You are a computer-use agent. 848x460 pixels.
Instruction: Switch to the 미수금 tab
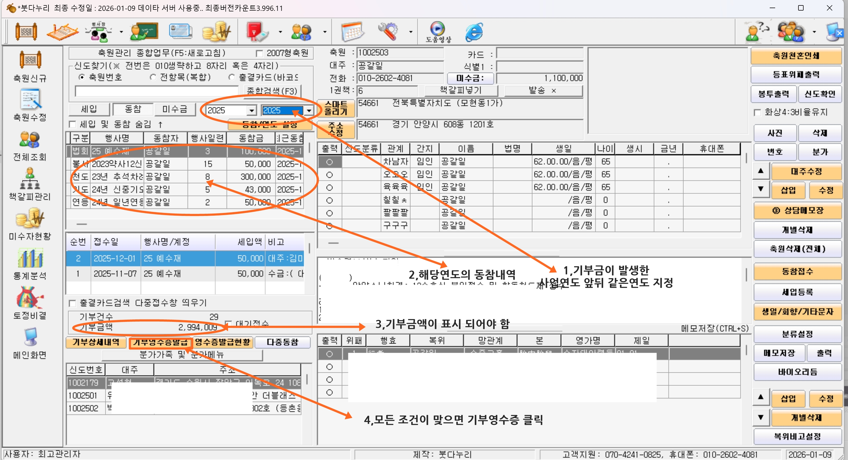coord(174,109)
